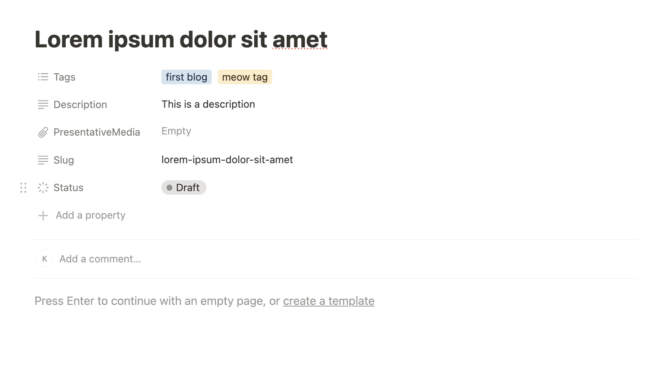Click the K user avatar
The height and width of the screenshot is (379, 665).
[x=45, y=259]
